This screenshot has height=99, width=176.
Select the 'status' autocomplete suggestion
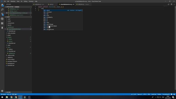pos(63,10)
